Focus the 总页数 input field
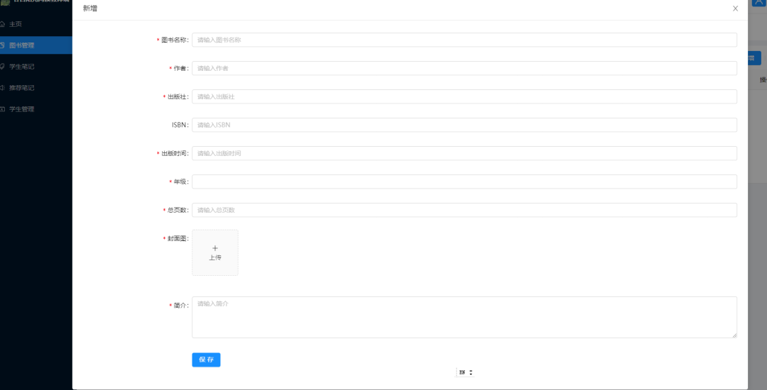 464,210
